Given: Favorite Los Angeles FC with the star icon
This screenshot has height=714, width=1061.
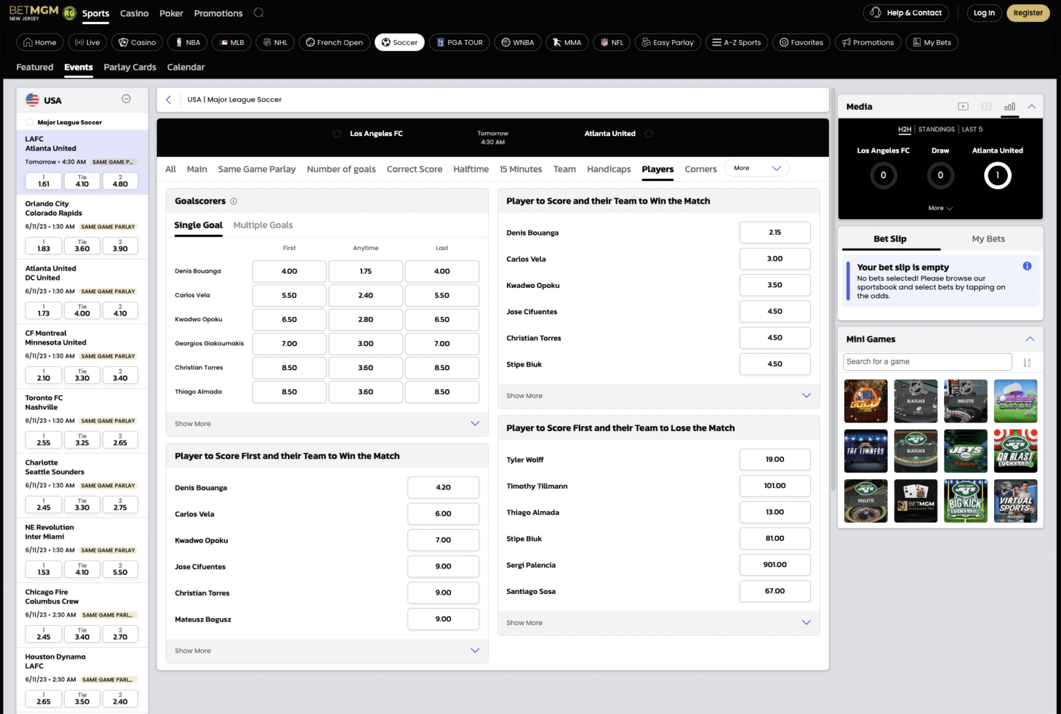Looking at the screenshot, I should 337,133.
